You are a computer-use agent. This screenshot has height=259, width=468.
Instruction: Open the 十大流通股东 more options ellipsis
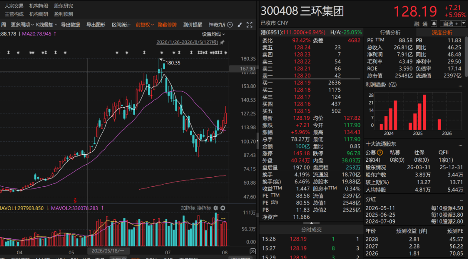click(460, 145)
